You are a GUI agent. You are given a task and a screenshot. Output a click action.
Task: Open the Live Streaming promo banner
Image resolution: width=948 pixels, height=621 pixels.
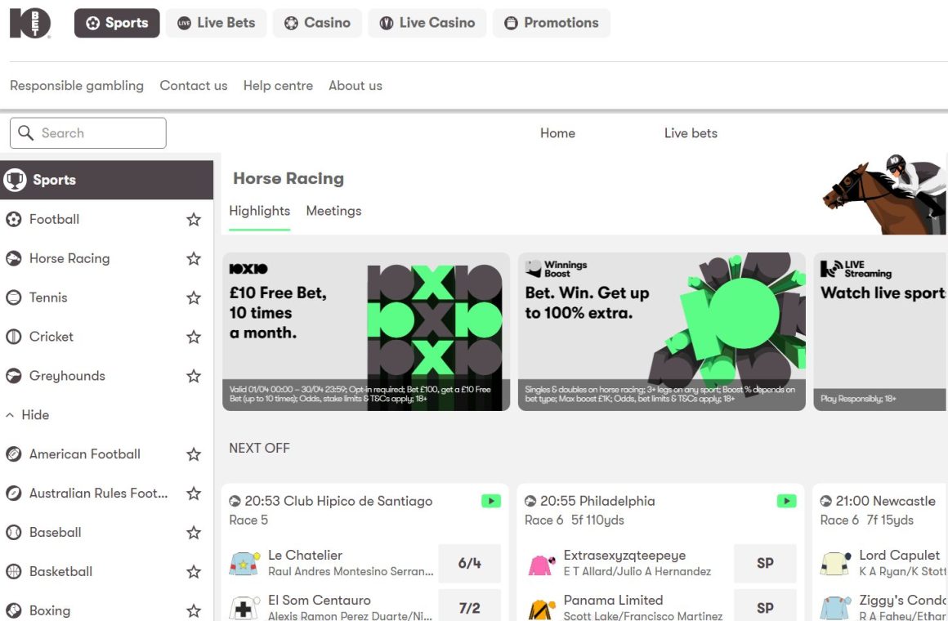tap(880, 332)
